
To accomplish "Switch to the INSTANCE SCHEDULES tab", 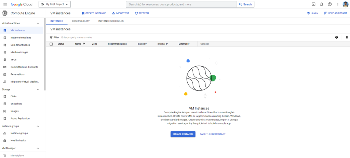I will pos(111,21).
